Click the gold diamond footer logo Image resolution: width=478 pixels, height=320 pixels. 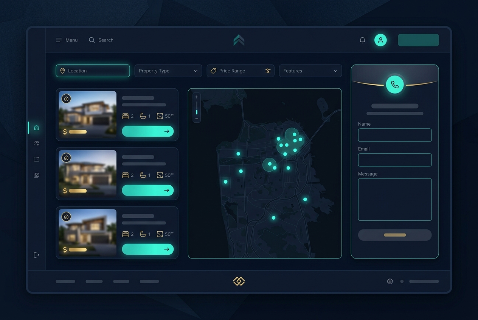(239, 281)
